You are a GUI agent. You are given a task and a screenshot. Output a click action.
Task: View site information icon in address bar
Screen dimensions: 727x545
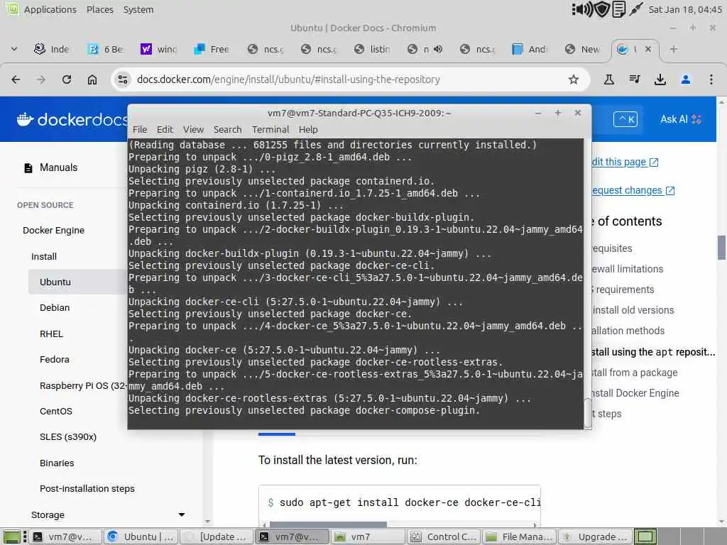123,79
